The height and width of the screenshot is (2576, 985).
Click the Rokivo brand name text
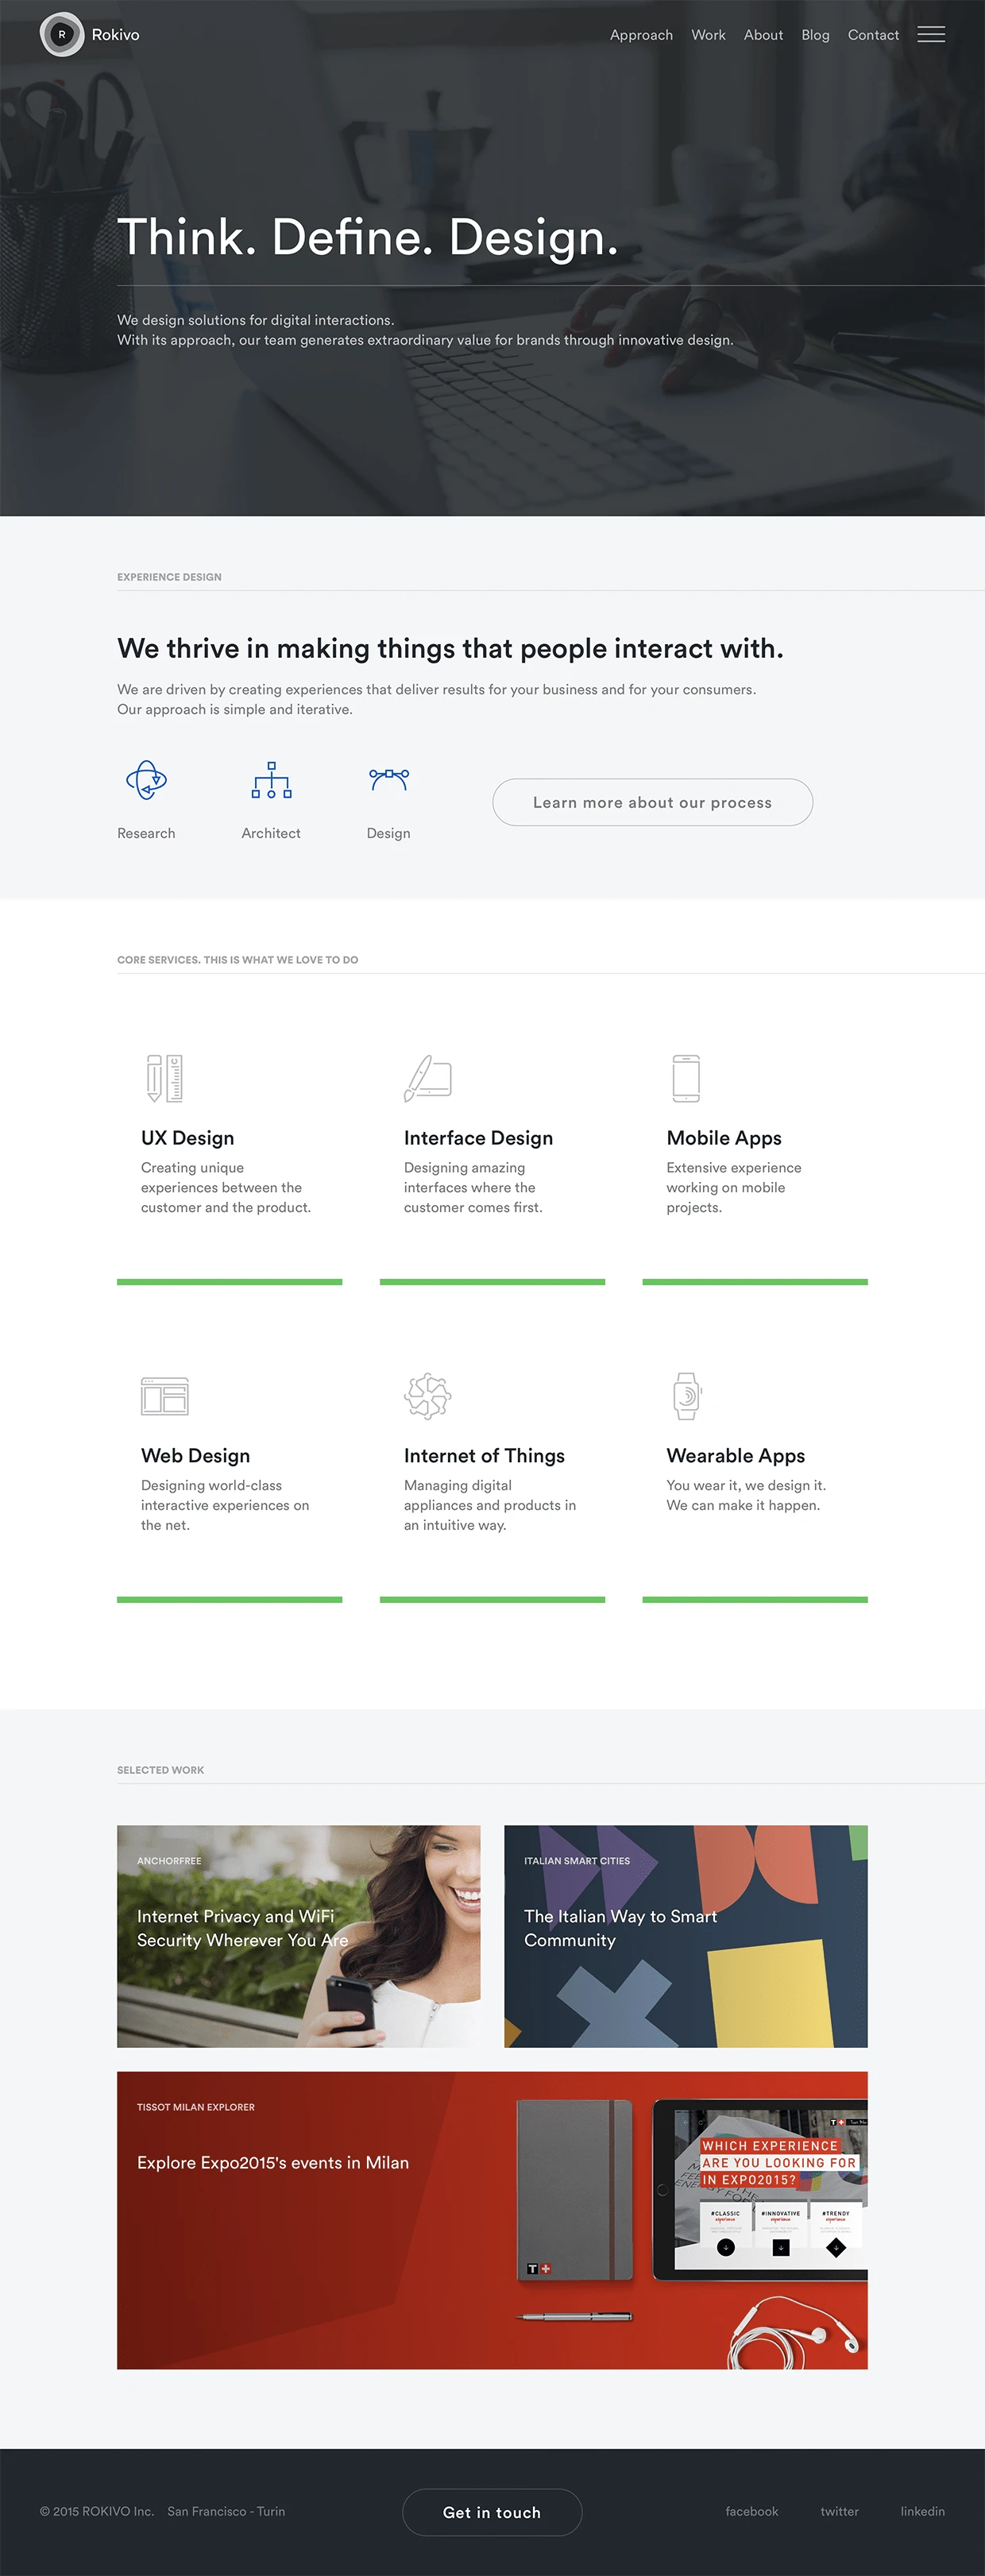coord(115,35)
